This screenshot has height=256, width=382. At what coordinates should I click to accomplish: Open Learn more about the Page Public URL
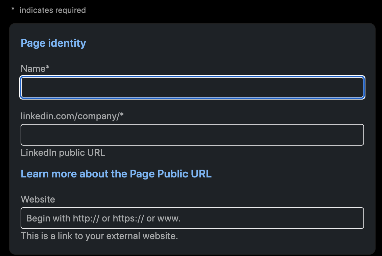(116, 174)
